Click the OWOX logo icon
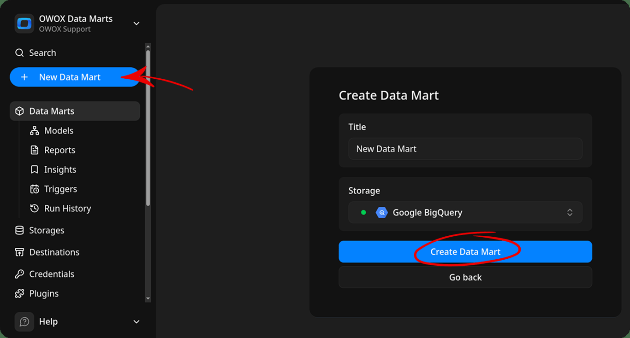Screen dimensions: 630x338 click(24, 23)
